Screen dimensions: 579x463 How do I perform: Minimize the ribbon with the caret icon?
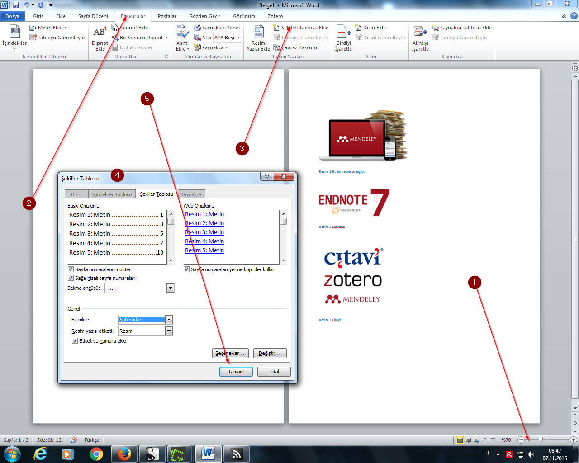(564, 16)
